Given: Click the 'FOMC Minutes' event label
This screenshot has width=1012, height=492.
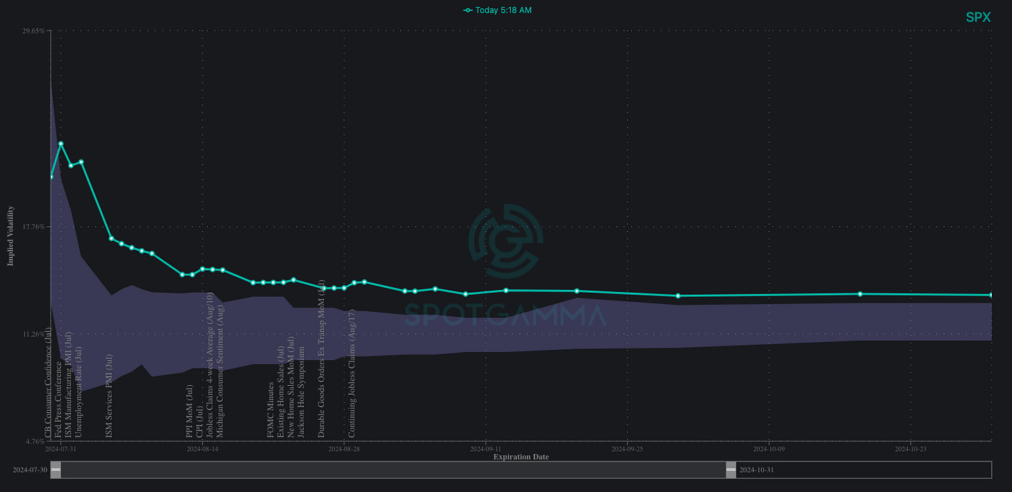Looking at the screenshot, I should click(271, 409).
